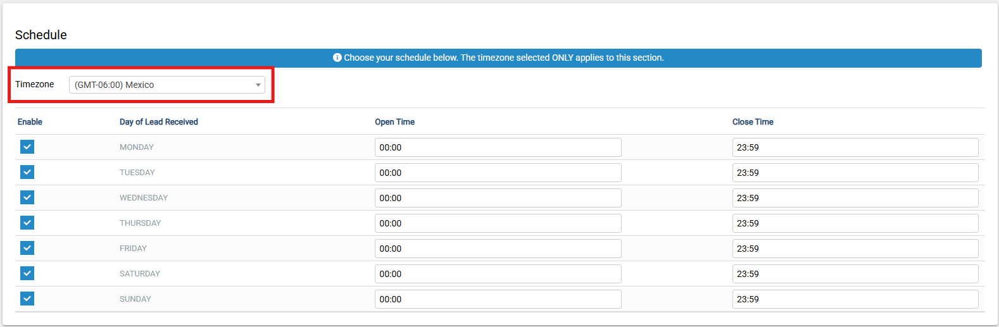The image size is (999, 327).
Task: Open the Timezone dropdown showing Mexico
Action: [167, 85]
